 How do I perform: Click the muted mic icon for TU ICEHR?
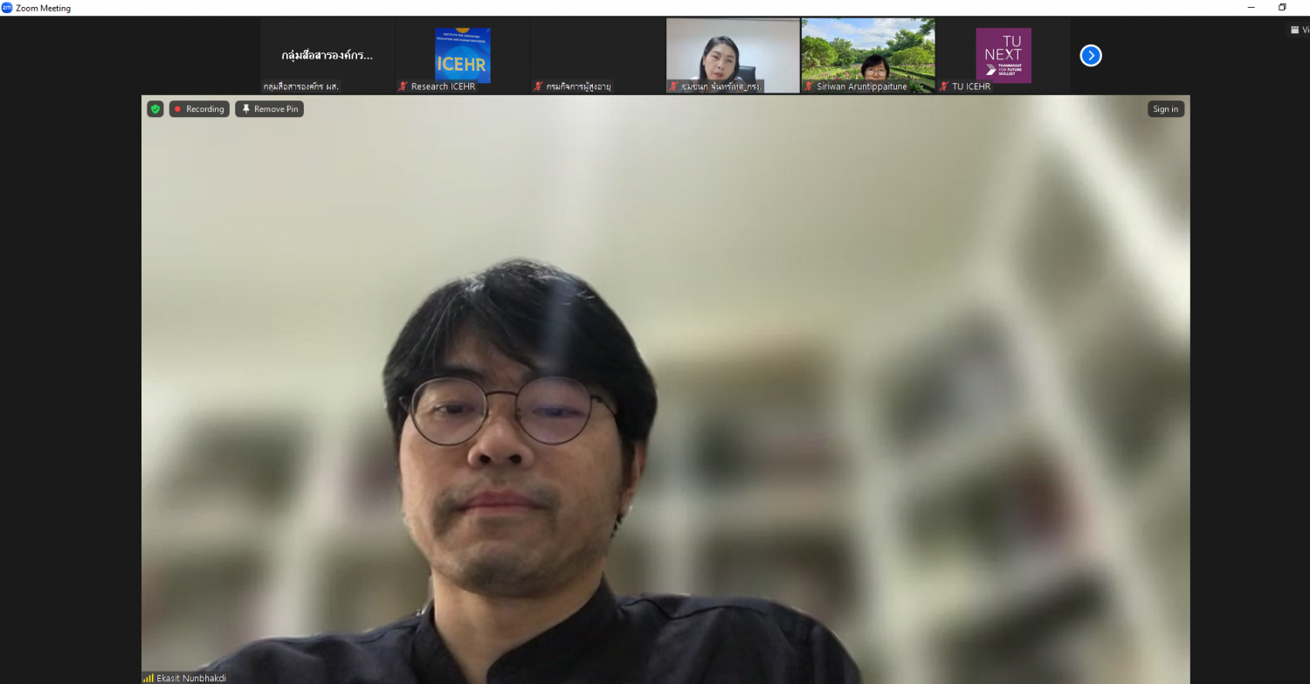(x=944, y=86)
